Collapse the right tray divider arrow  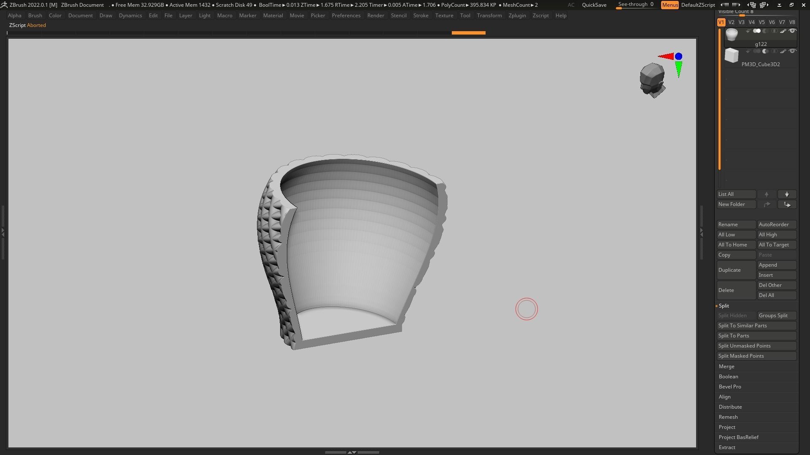click(x=702, y=232)
